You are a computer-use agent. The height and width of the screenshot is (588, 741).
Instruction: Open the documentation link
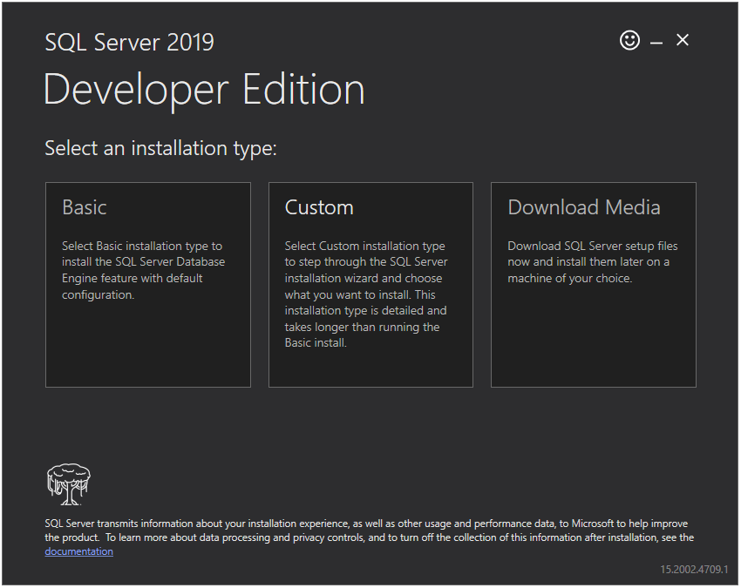(x=79, y=551)
